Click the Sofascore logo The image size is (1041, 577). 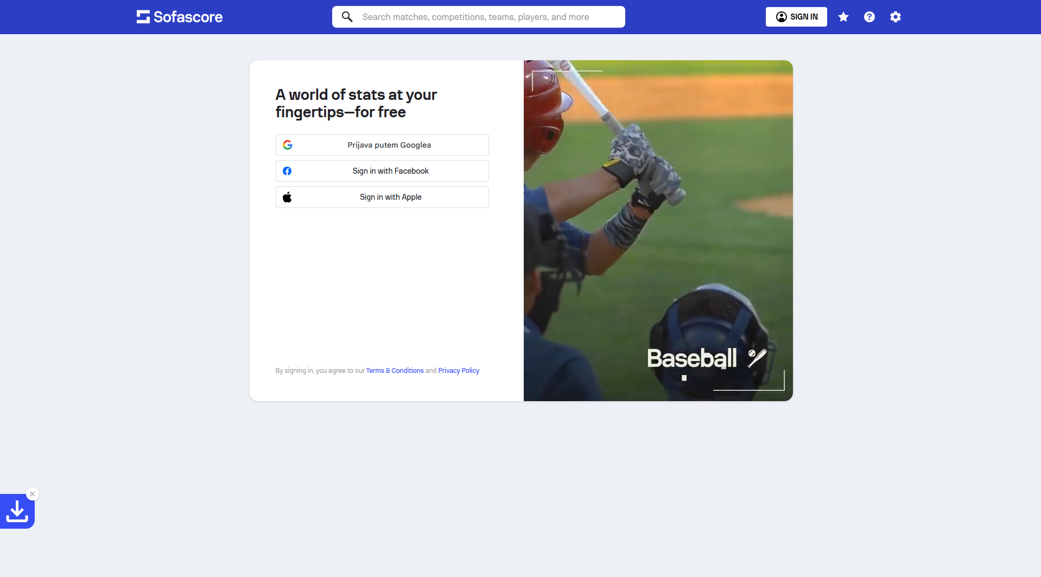180,17
